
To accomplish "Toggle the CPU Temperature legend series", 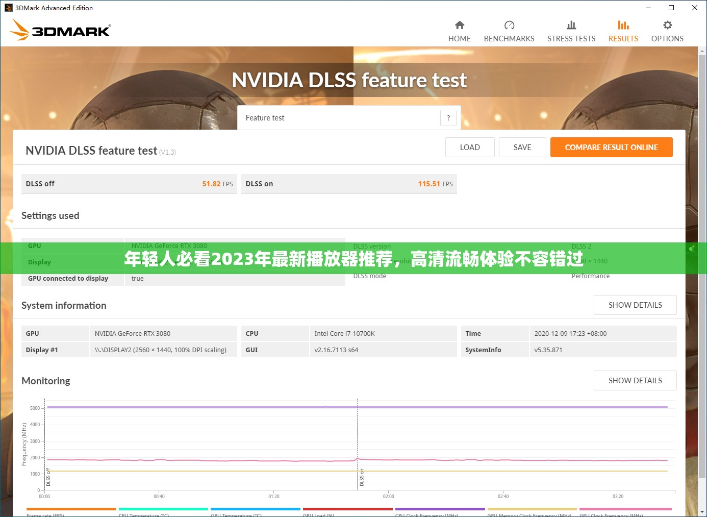I will [163, 511].
